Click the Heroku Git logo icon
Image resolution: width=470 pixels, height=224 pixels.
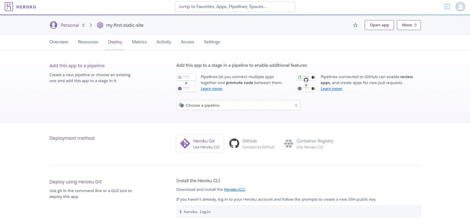point(185,144)
